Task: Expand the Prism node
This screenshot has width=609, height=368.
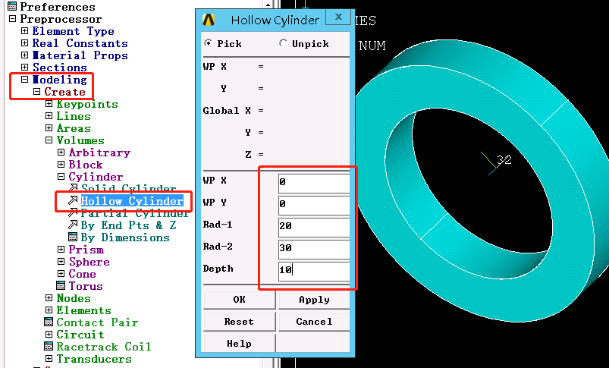Action: click(61, 249)
